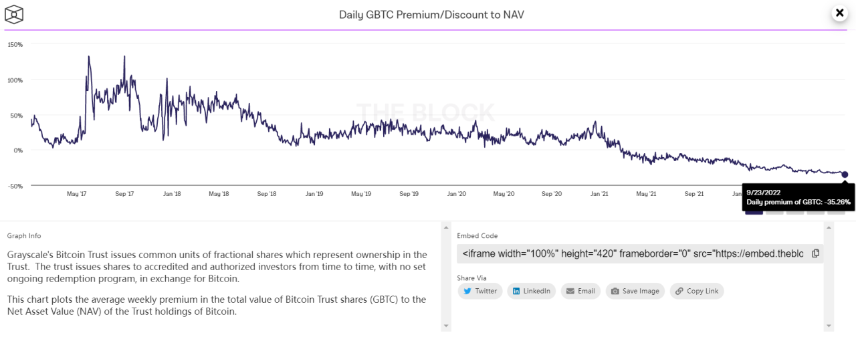Click the 'Share Via' label
Screen dimensions: 856x347
(471, 277)
